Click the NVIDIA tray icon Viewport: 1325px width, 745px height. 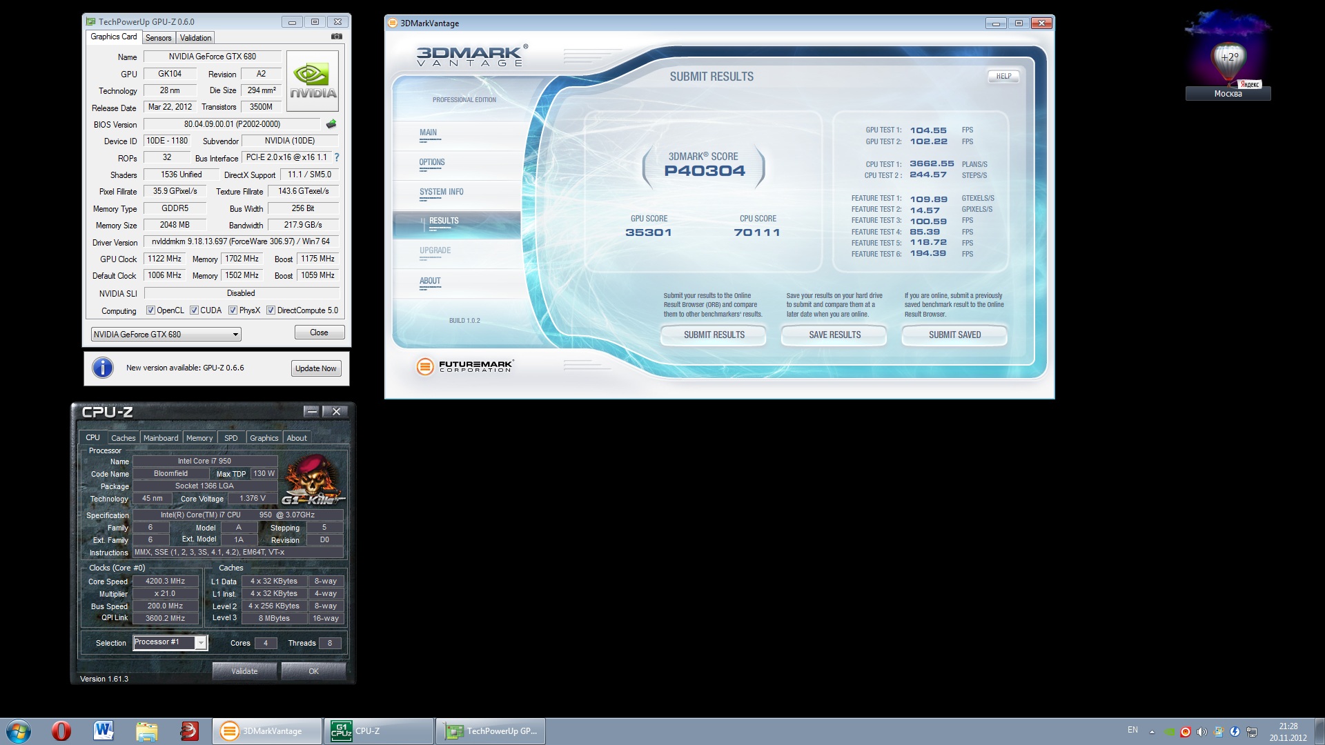tap(1170, 732)
